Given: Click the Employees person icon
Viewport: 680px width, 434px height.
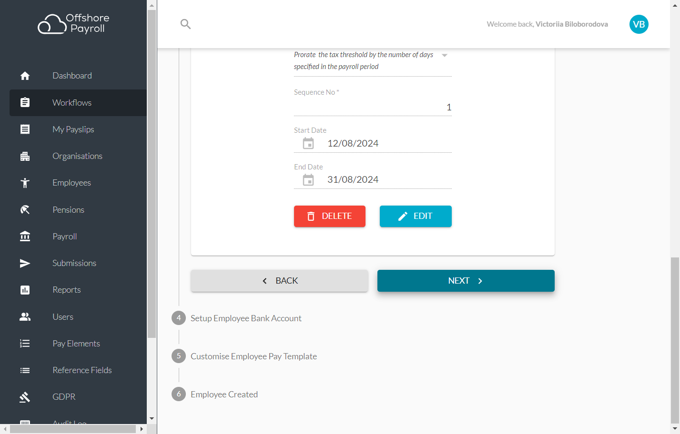Looking at the screenshot, I should [25, 183].
